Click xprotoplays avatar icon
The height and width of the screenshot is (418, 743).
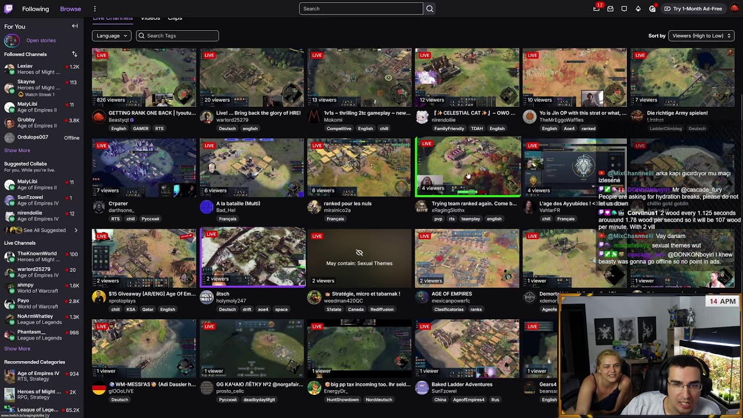pos(99,298)
